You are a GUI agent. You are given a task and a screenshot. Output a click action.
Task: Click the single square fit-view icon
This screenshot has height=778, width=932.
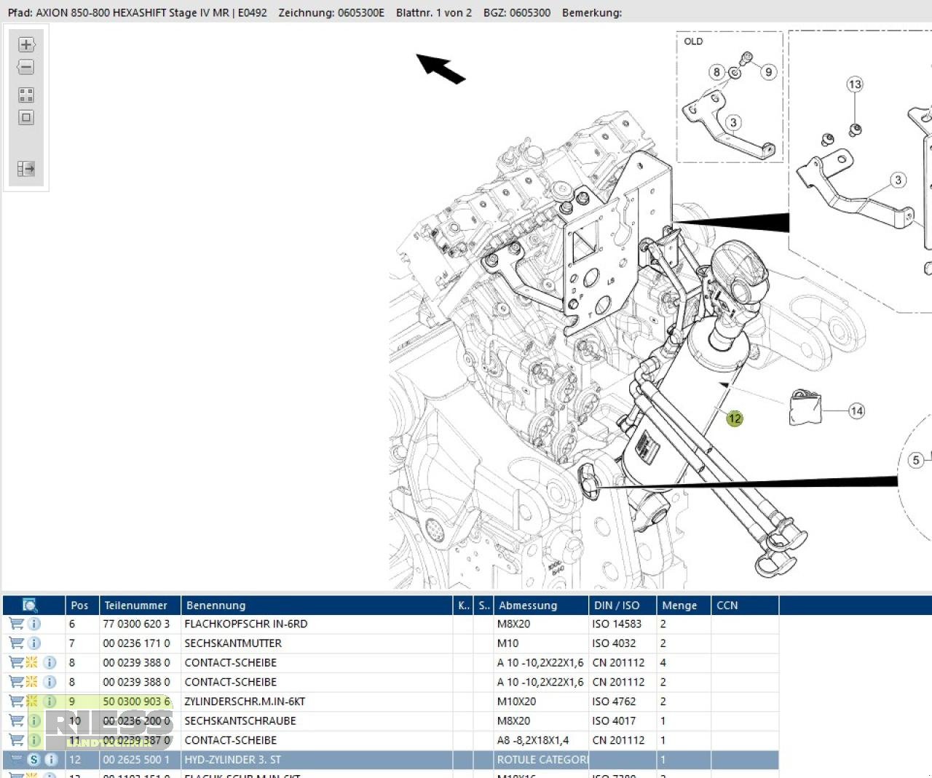point(26,117)
